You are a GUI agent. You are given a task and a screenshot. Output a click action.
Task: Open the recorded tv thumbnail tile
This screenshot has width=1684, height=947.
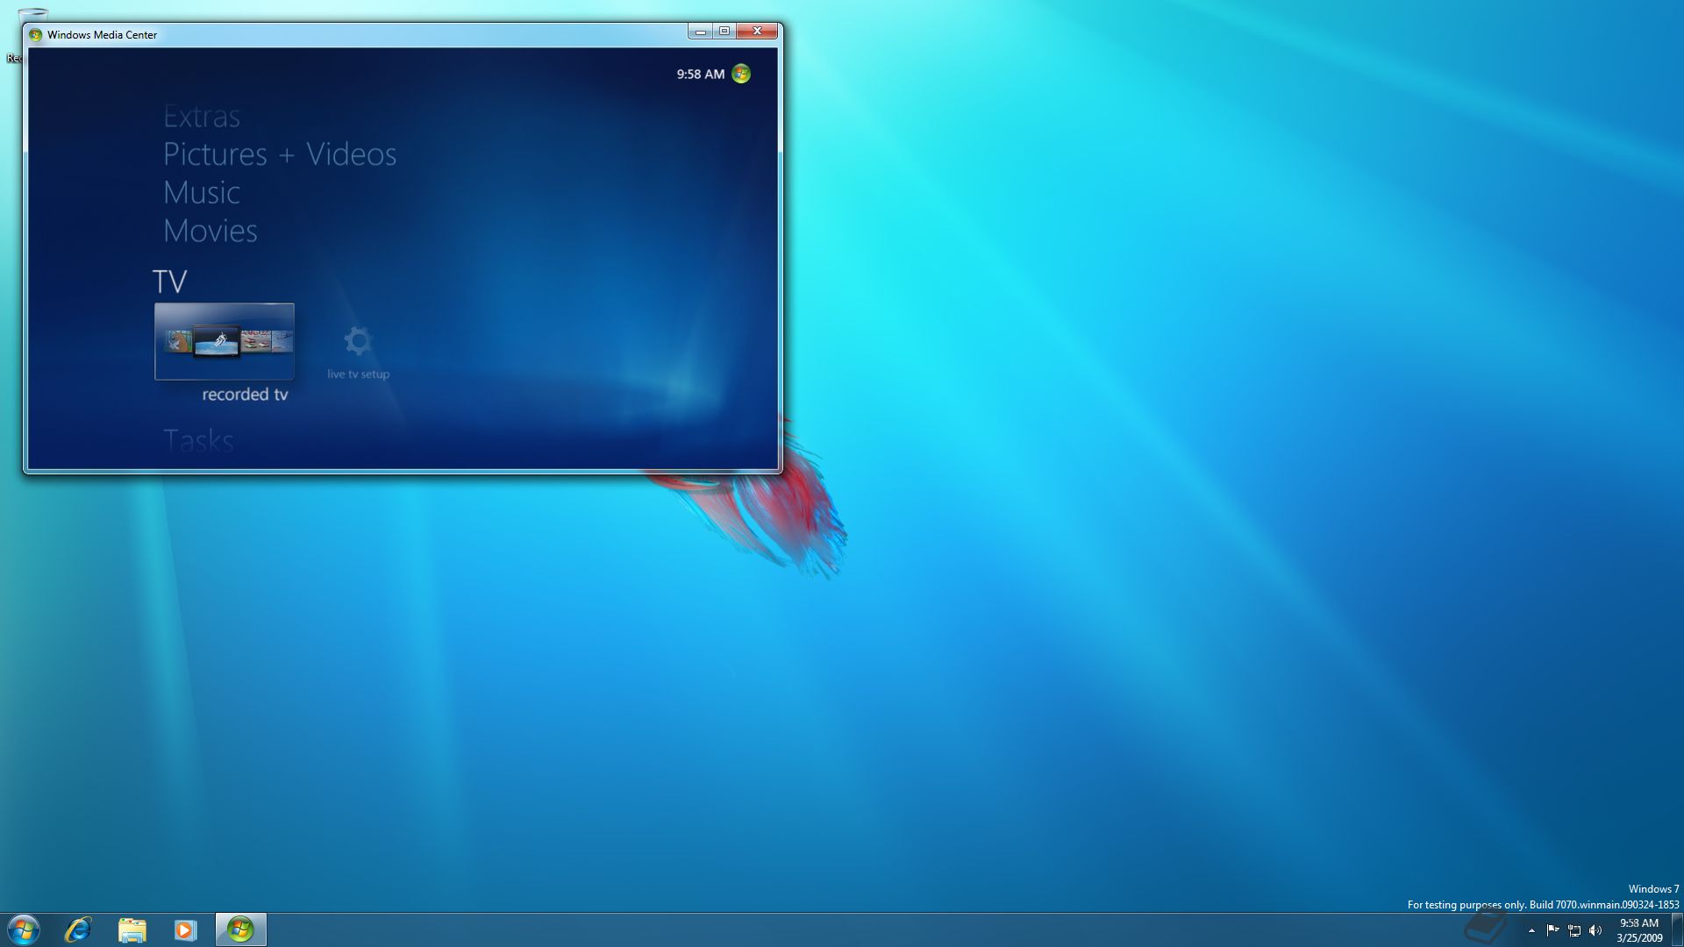point(225,341)
